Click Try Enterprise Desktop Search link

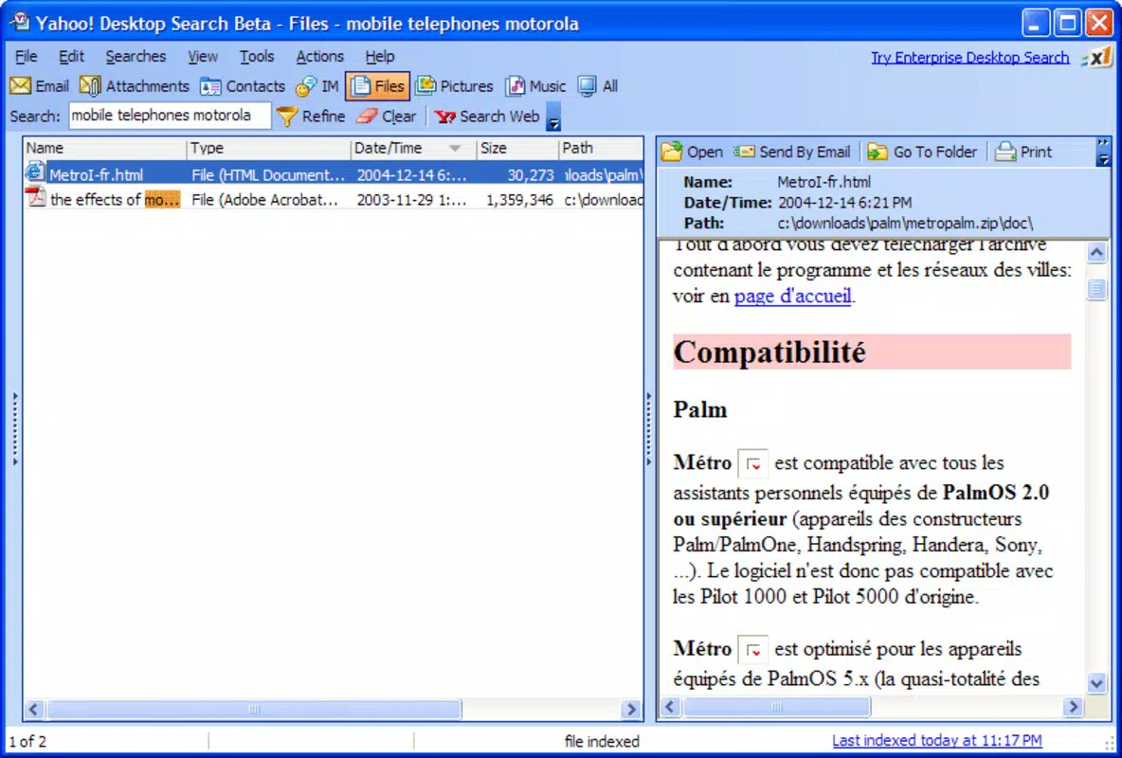tap(969, 57)
